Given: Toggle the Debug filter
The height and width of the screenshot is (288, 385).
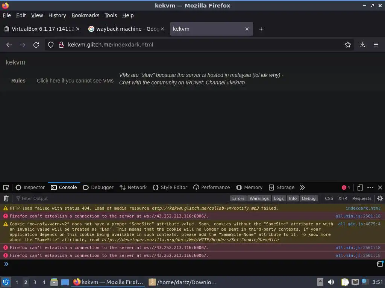Looking at the screenshot, I should [309, 198].
